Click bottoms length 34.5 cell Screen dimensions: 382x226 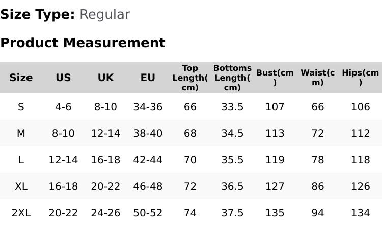click(x=232, y=133)
